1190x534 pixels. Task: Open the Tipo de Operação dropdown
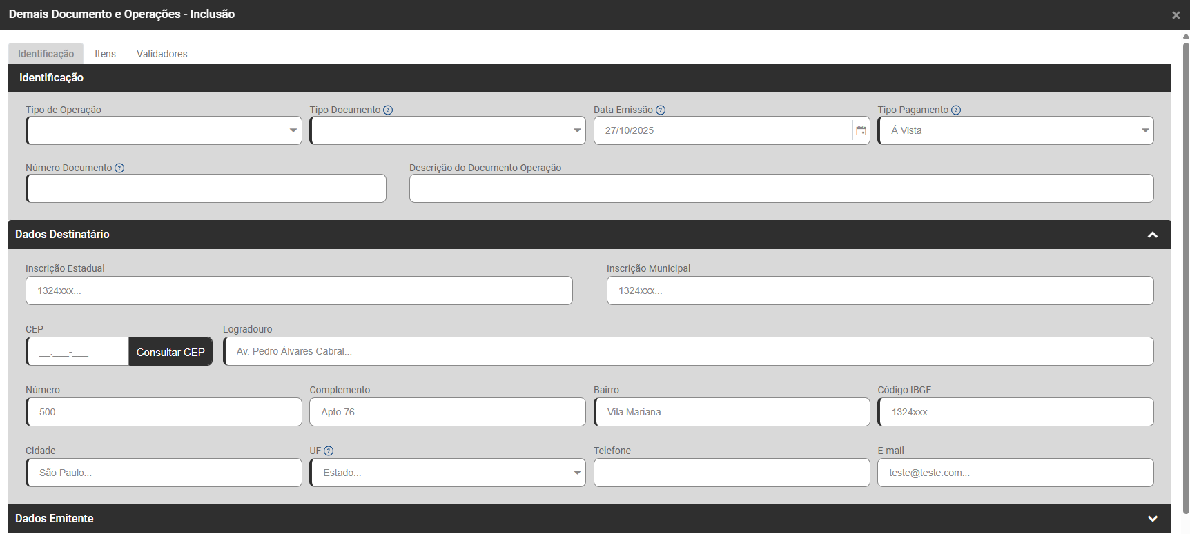click(164, 130)
